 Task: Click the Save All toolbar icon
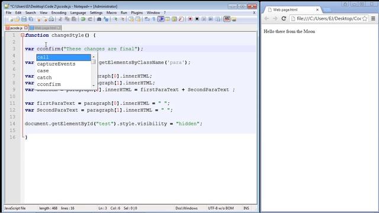click(x=31, y=19)
